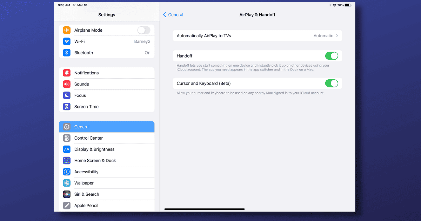Tap the battery indicator in status bar
The height and width of the screenshot is (221, 421).
pyautogui.click(x=348, y=5)
